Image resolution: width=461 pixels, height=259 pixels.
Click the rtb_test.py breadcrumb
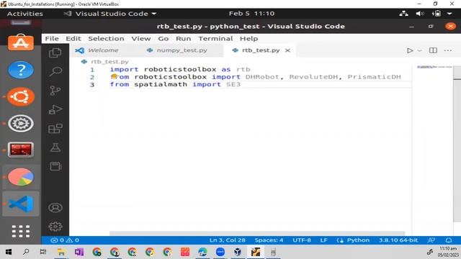[x=109, y=62]
